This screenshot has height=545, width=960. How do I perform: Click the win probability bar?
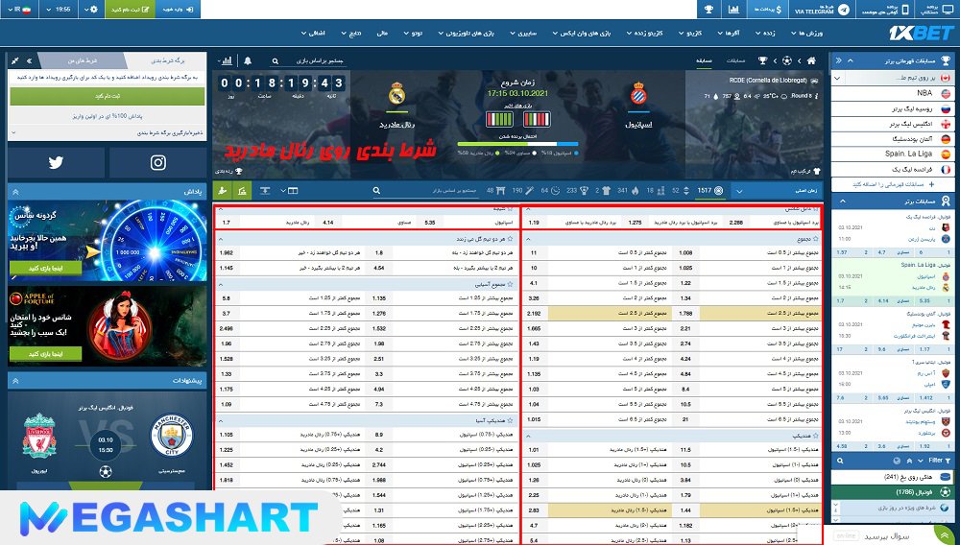click(517, 144)
